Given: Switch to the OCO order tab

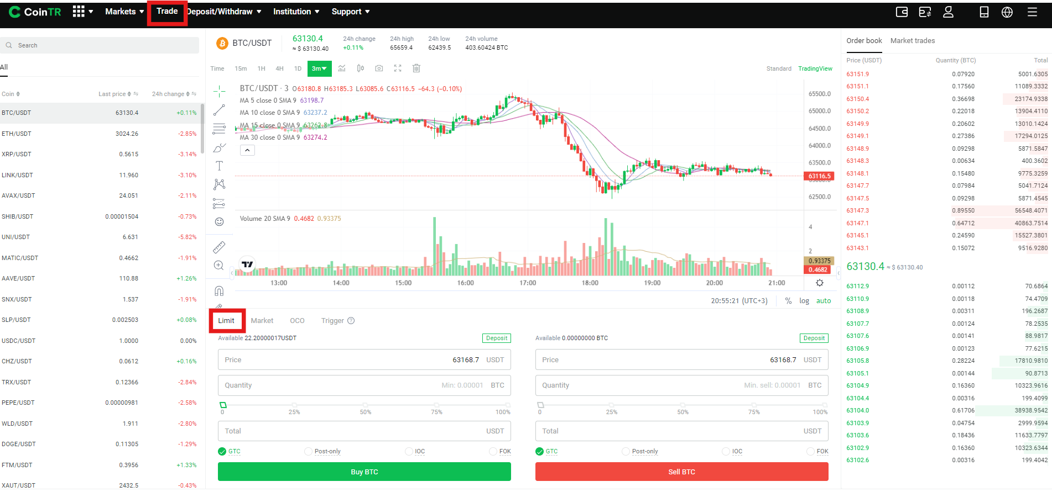Looking at the screenshot, I should [x=297, y=321].
